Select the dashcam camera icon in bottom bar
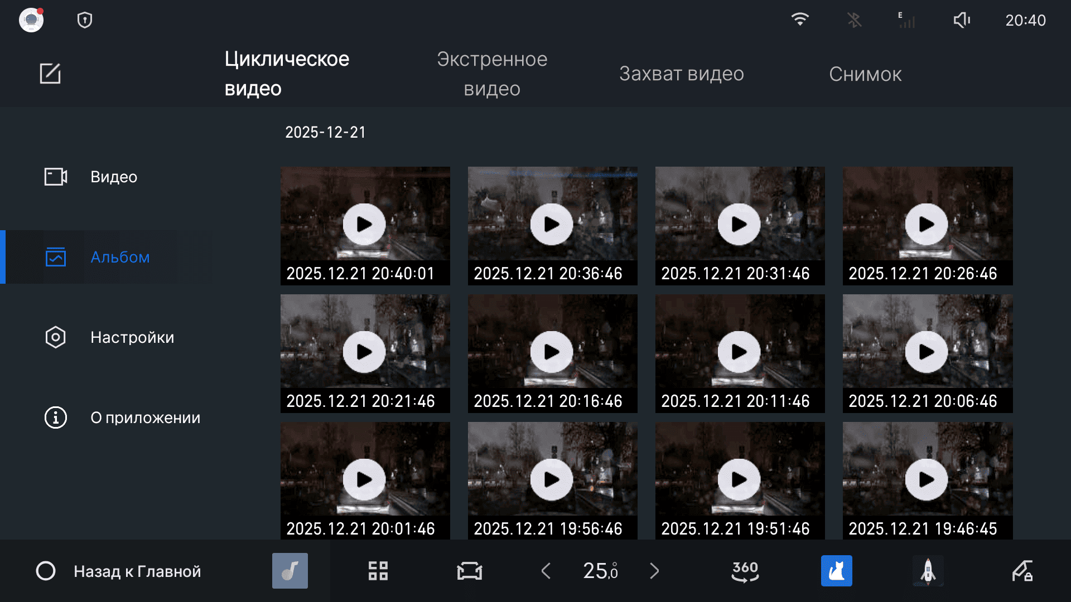The width and height of the screenshot is (1071, 602). coord(469,571)
